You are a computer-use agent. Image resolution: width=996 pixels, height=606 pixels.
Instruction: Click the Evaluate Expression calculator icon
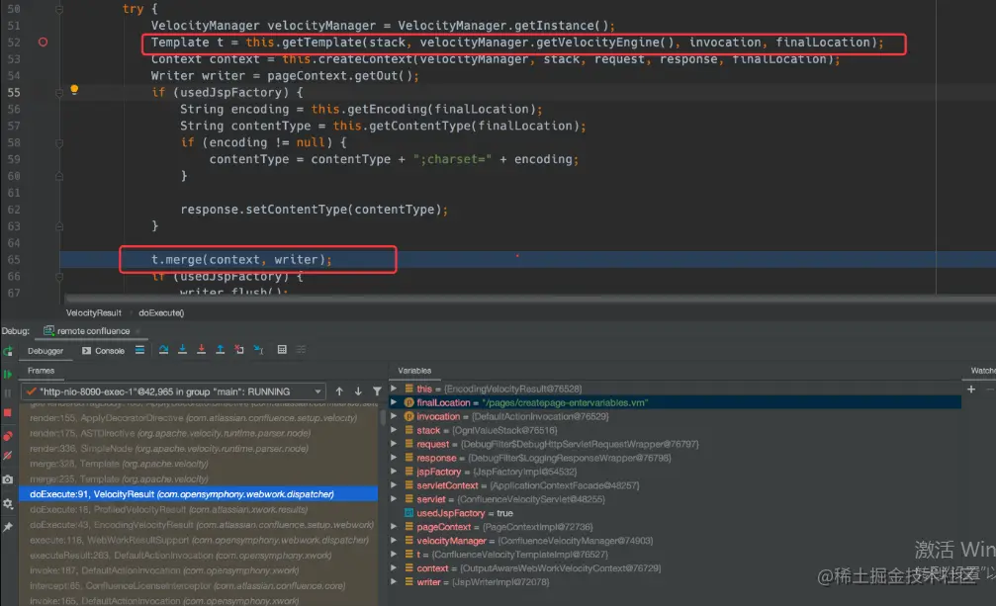pyautogui.click(x=282, y=350)
